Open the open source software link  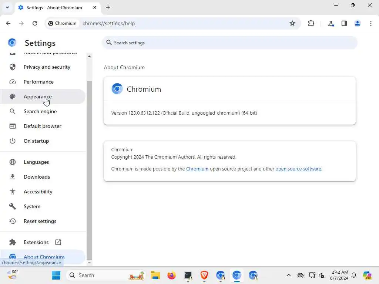click(x=298, y=169)
